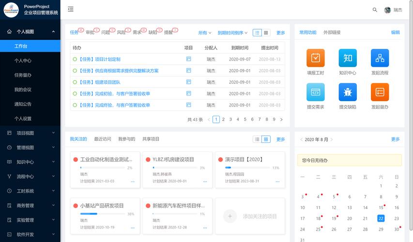Click project icon in 项目计划定制 row
Screen dimensions: 413x242
[x=189, y=59]
